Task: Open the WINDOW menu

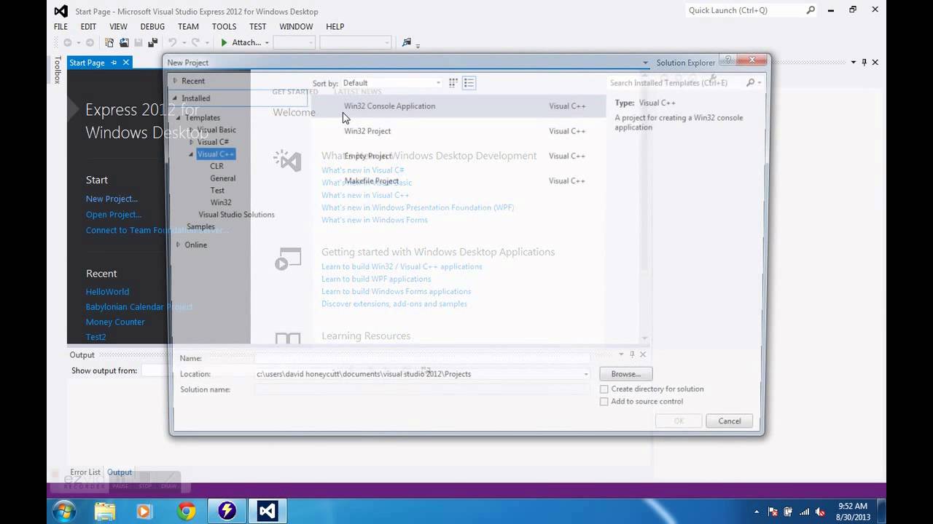Action: tap(296, 27)
